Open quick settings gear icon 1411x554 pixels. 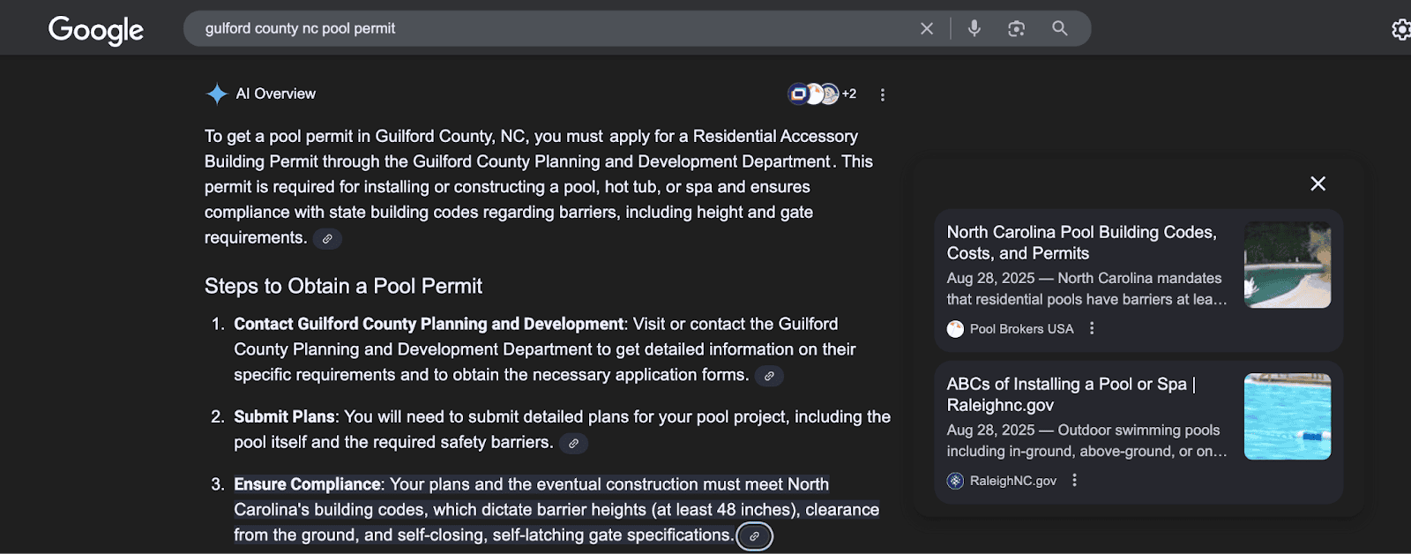pos(1400,30)
